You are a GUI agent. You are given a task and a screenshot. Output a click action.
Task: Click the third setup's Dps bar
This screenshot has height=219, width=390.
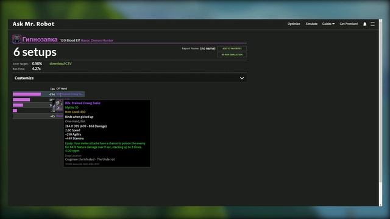(18, 105)
